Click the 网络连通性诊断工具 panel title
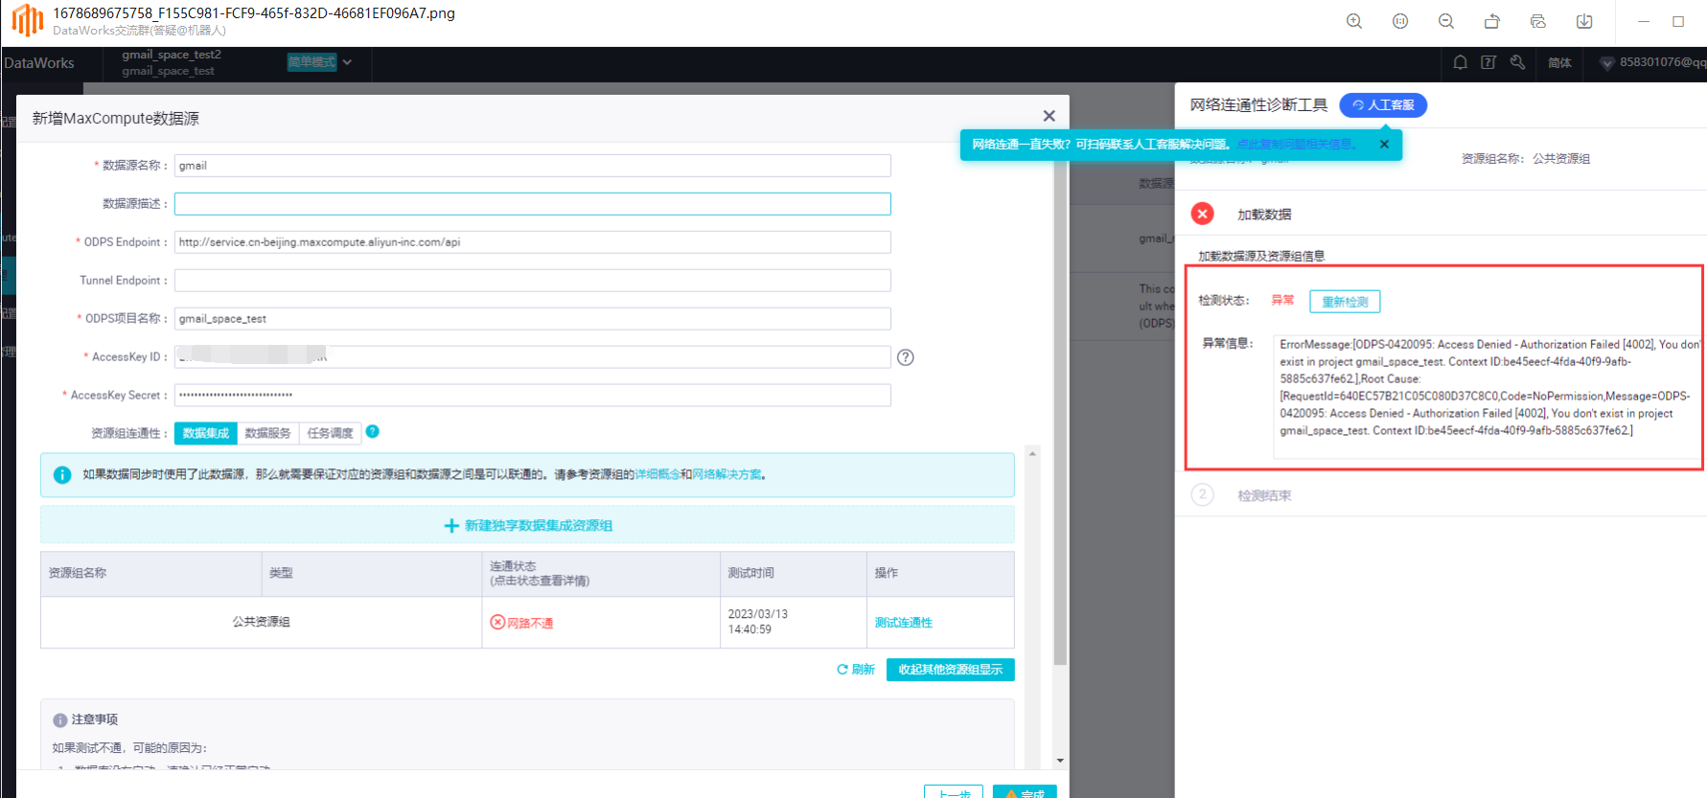 (x=1258, y=105)
